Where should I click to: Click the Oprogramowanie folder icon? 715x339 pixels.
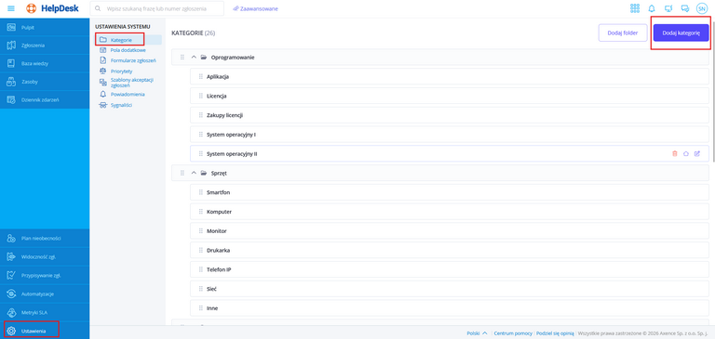pyautogui.click(x=204, y=58)
